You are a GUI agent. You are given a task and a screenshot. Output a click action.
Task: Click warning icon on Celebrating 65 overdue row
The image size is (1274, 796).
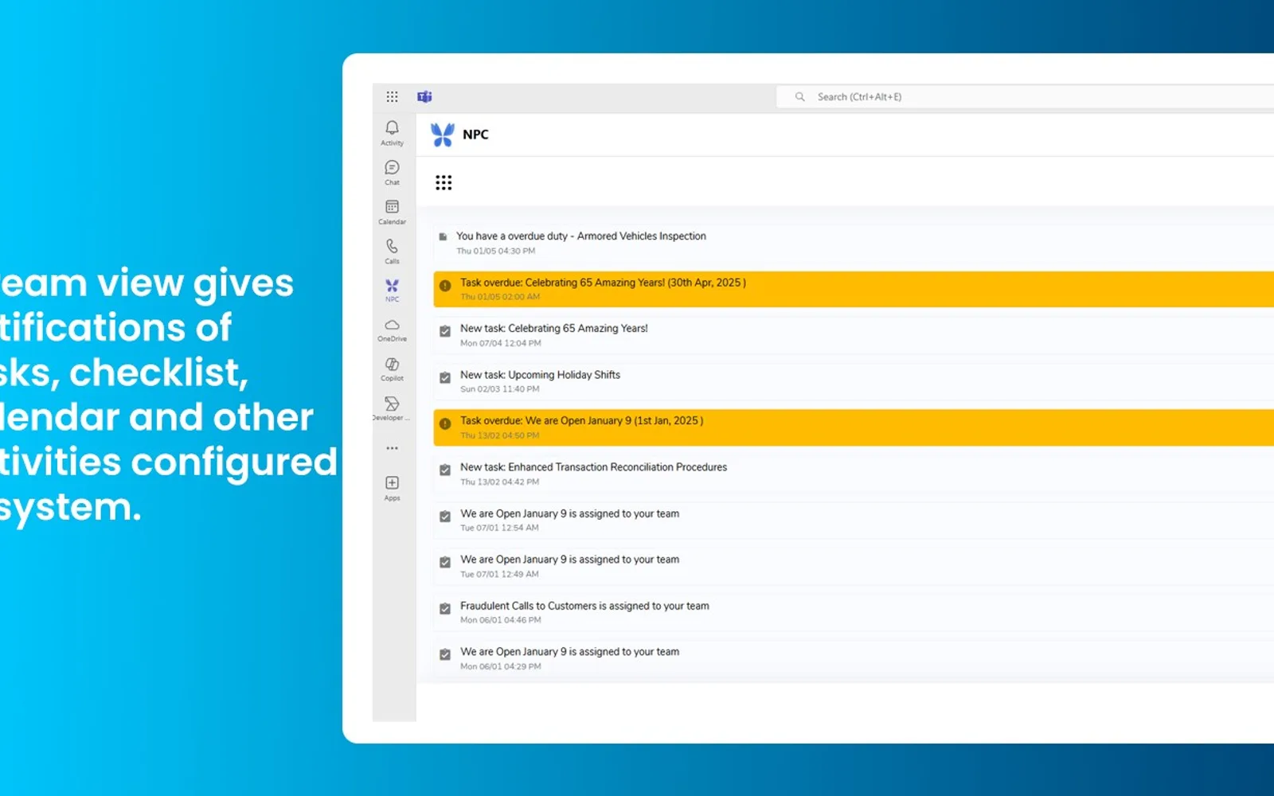click(x=445, y=286)
